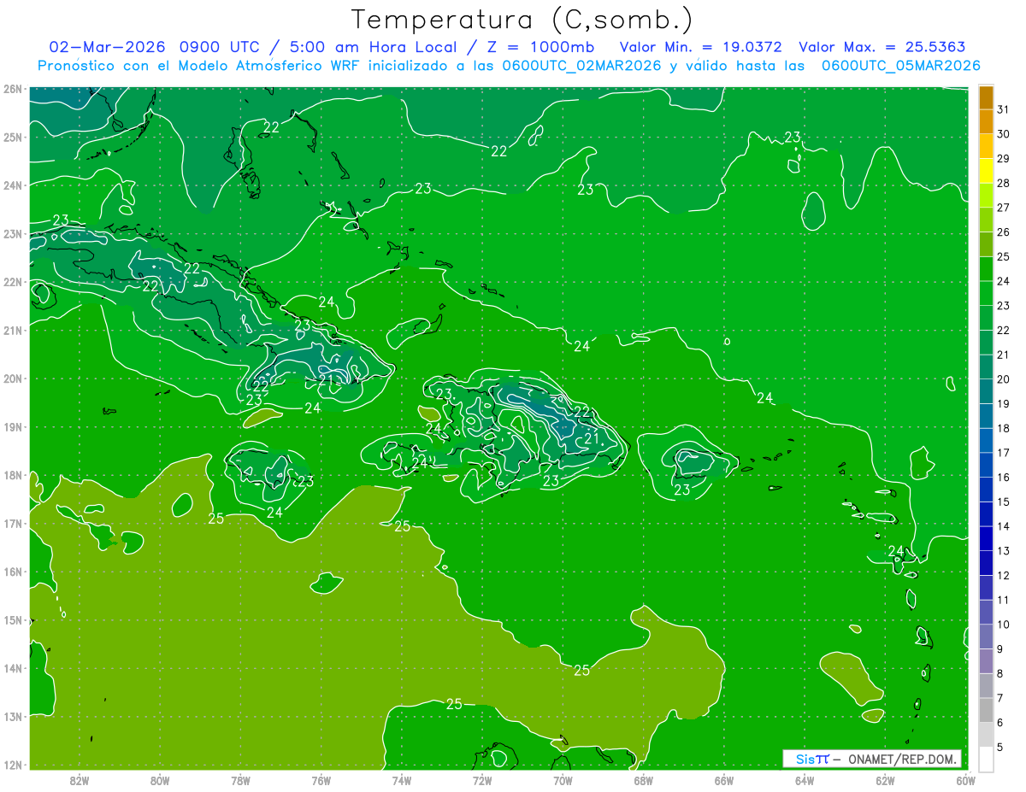Click the 24N latitude axis label
The height and width of the screenshot is (792, 1026).
(12, 185)
